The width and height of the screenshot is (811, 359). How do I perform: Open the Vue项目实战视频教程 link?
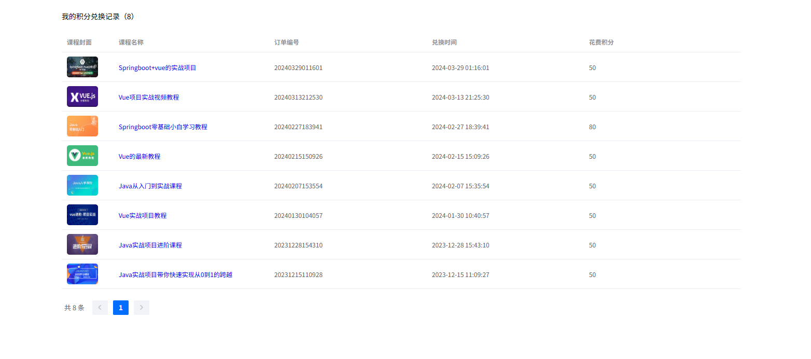149,98
